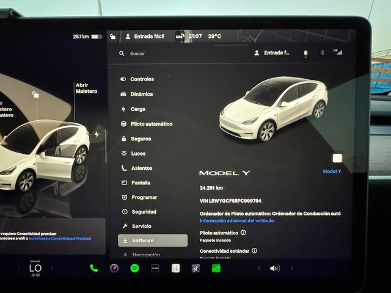Open the suscríbase a Conectividad Premium link
This screenshot has height=293, width=391.
tap(60, 239)
